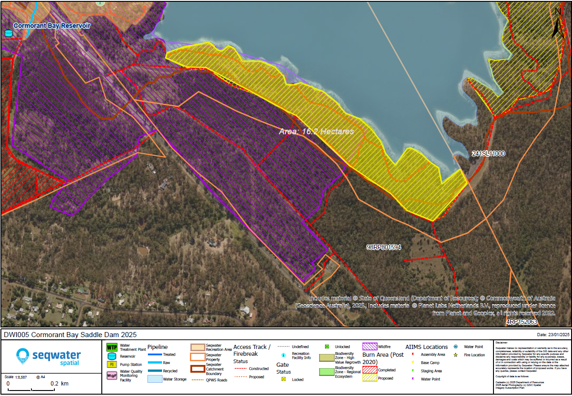This screenshot has width=572, height=396.
Task: Click the 'Area: 16.2 Hectares' map label
Action: (x=317, y=132)
